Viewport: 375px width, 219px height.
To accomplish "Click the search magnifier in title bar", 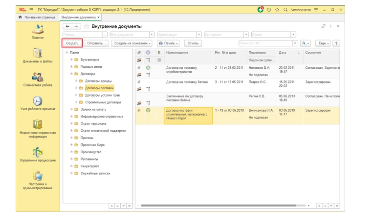I will (x=286, y=10).
